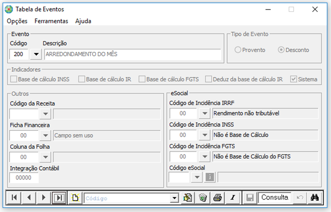Click the Integração Contábil input field
This screenshot has height=212, width=331.
coord(24,178)
